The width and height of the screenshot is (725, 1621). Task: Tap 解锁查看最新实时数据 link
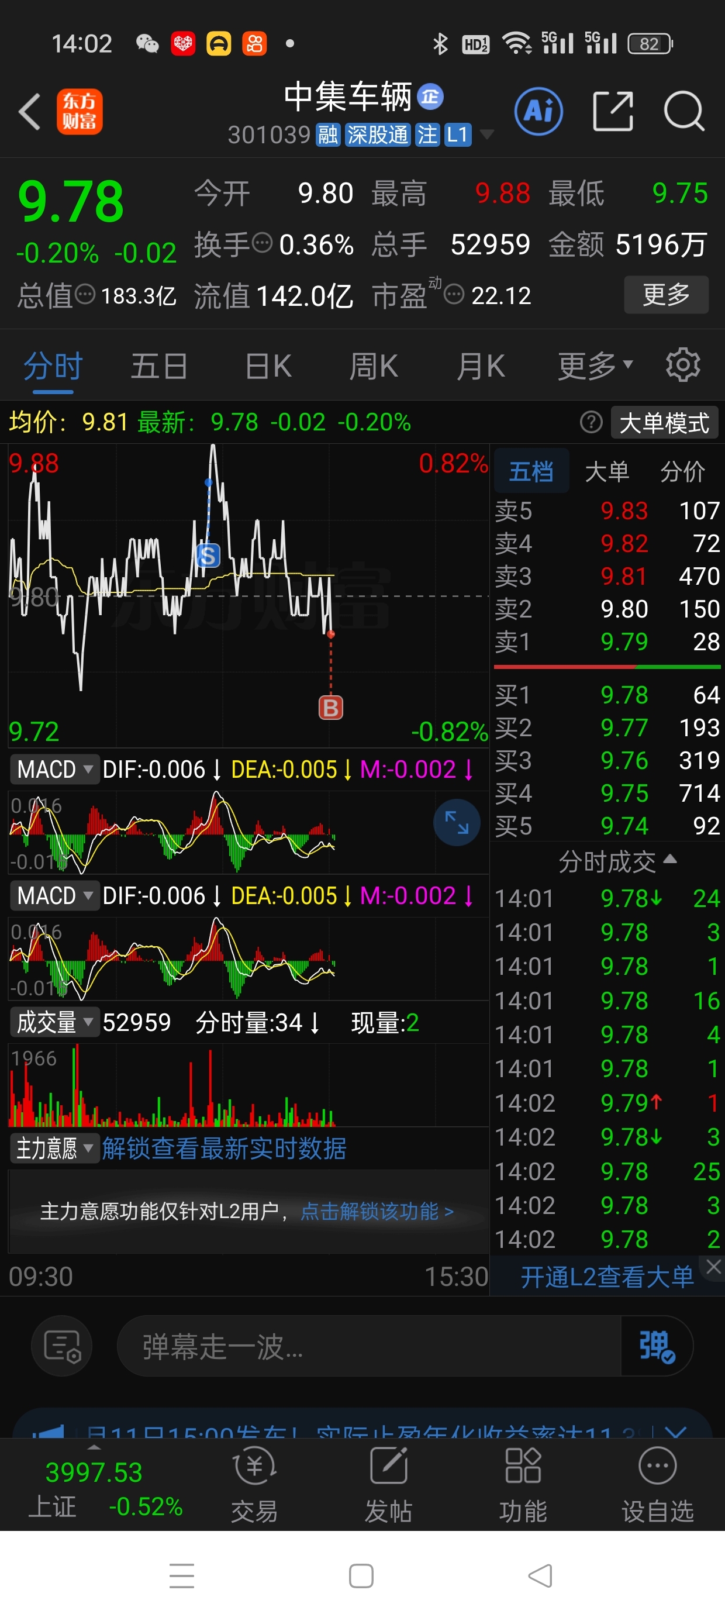click(224, 1149)
